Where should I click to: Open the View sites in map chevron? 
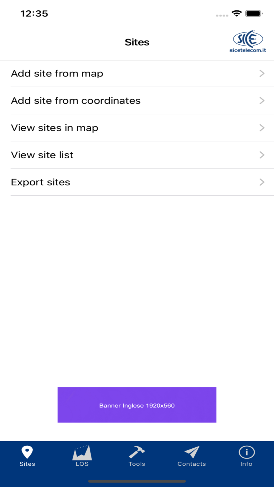pyautogui.click(x=262, y=128)
